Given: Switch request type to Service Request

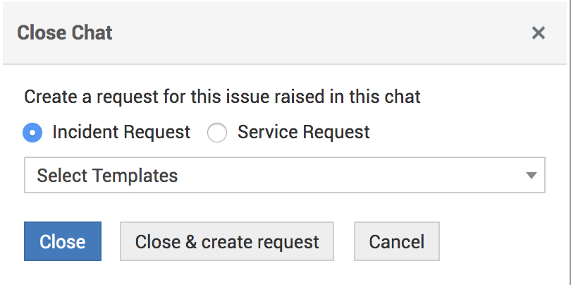Looking at the screenshot, I should point(217,133).
